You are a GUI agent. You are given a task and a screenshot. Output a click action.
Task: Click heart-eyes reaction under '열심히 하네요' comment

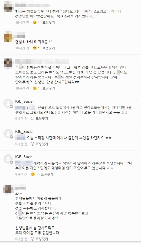coord(35,48)
